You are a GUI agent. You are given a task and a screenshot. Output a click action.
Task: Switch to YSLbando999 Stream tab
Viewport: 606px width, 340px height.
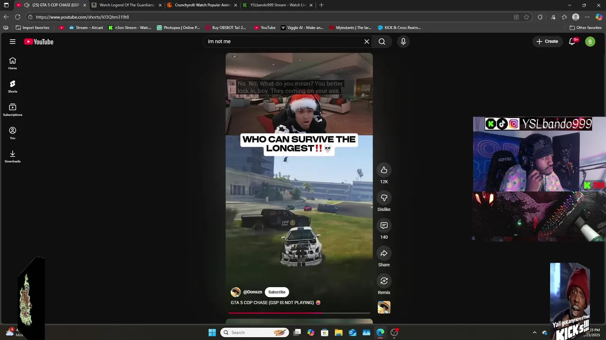[x=278, y=5]
